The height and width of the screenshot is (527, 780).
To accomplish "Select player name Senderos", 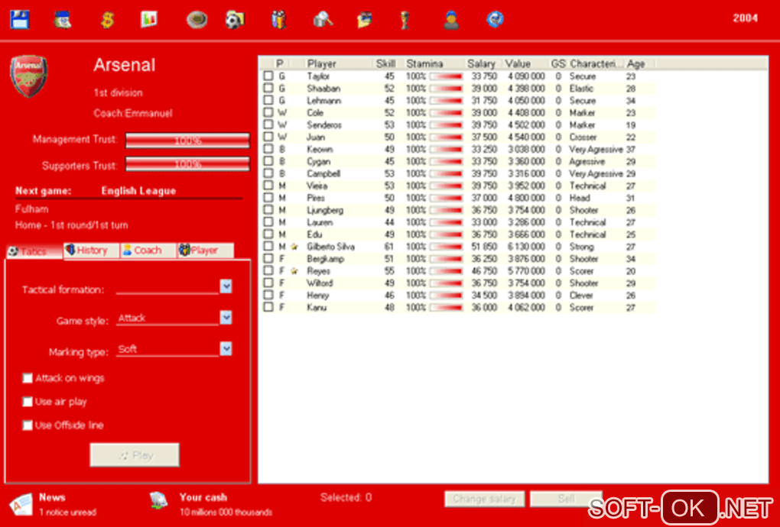I will pyautogui.click(x=323, y=125).
